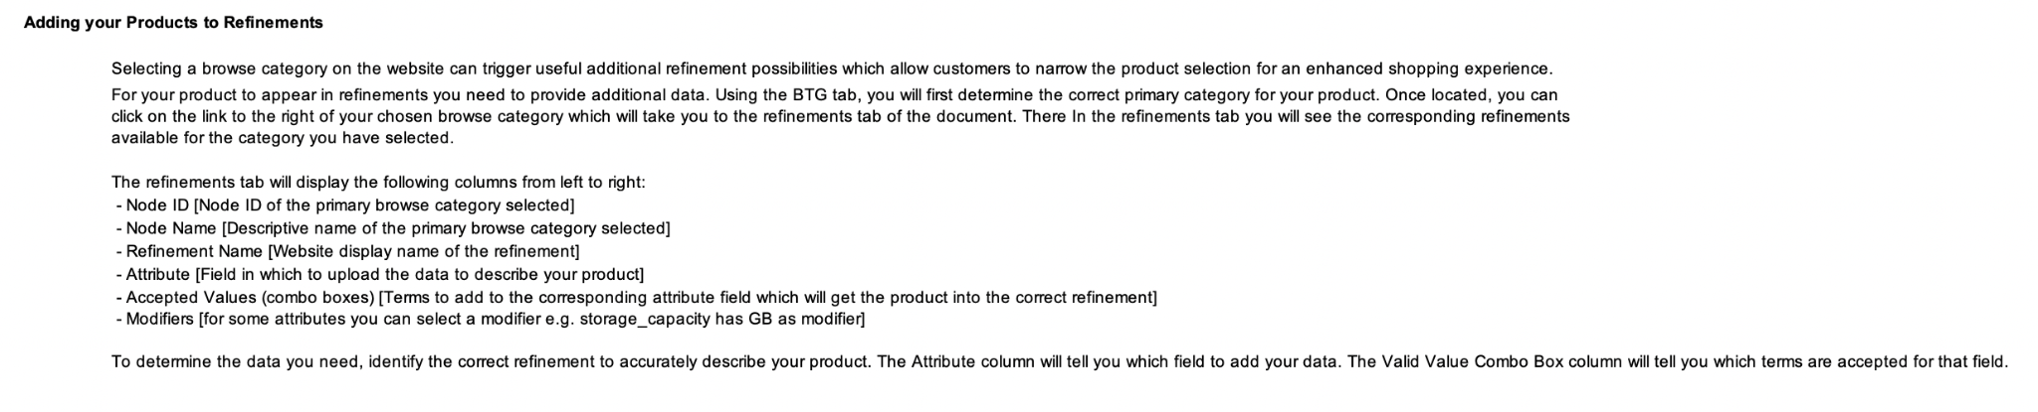Select the 'Accepted Values (combo boxes)' line

637,297
